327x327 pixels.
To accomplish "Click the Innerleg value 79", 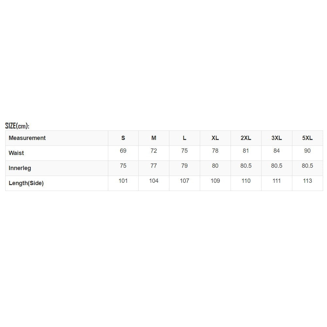I will [x=184, y=165].
